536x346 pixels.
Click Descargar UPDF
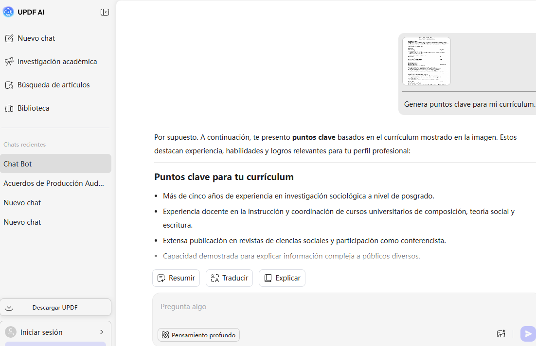point(55,307)
